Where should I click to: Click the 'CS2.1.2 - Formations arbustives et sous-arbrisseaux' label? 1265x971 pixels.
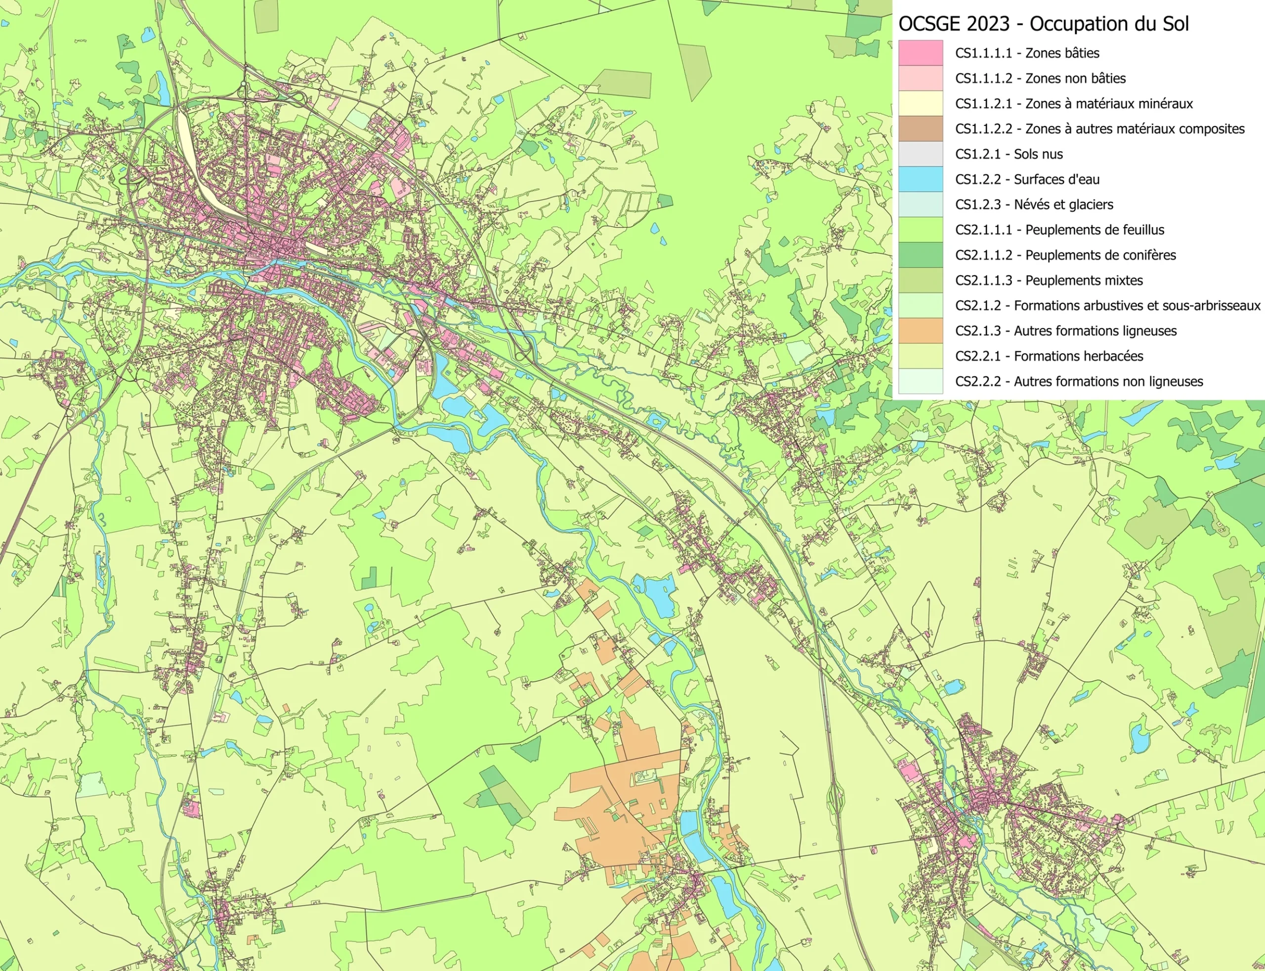click(1108, 306)
